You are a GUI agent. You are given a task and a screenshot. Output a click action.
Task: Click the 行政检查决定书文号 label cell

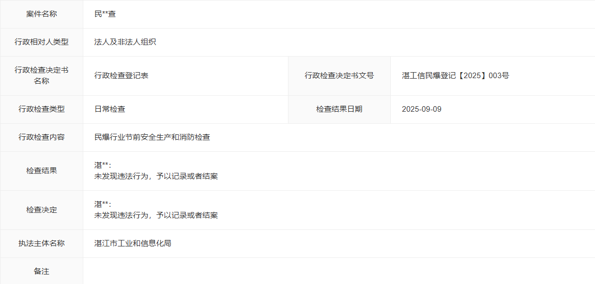tap(339, 76)
